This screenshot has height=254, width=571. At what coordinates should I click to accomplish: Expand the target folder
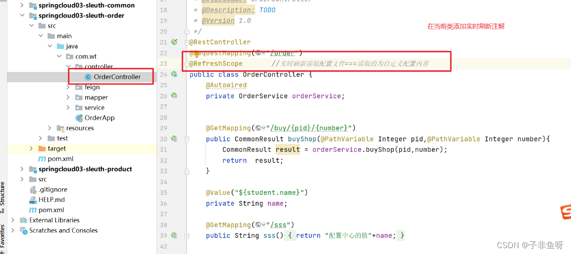click(31, 149)
